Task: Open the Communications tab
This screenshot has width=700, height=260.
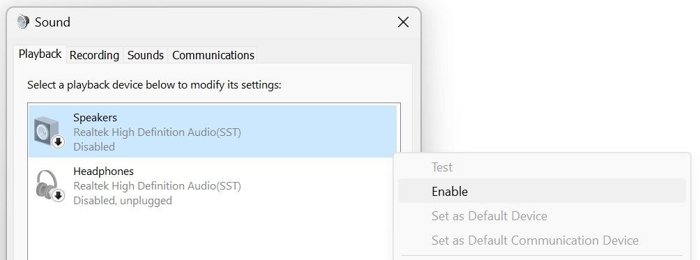Action: click(x=213, y=55)
